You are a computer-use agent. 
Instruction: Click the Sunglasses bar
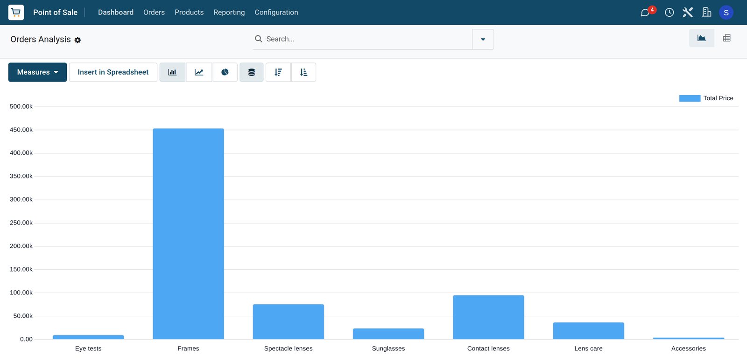pyautogui.click(x=388, y=334)
